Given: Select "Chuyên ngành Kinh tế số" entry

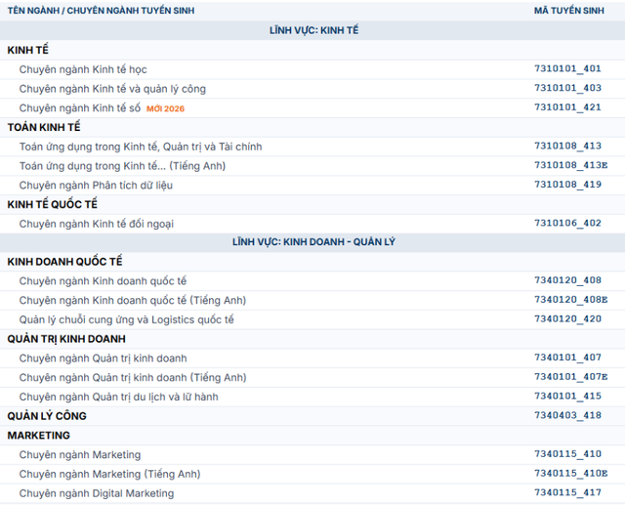Looking at the screenshot, I should coord(80,107).
